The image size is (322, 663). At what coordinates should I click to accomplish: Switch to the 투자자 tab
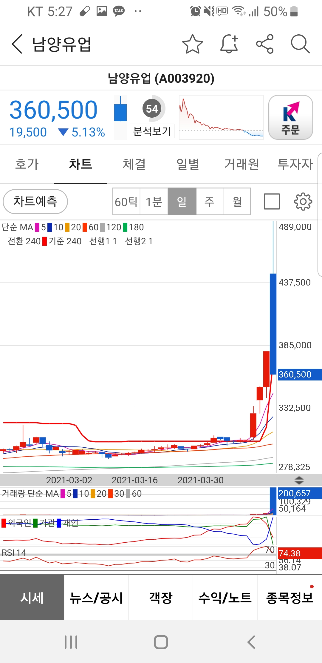(x=295, y=164)
